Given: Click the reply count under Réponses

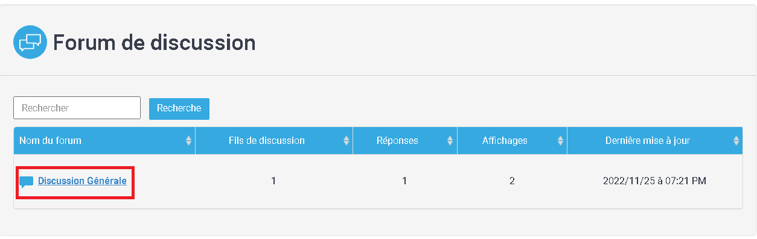Looking at the screenshot, I should point(404,181).
